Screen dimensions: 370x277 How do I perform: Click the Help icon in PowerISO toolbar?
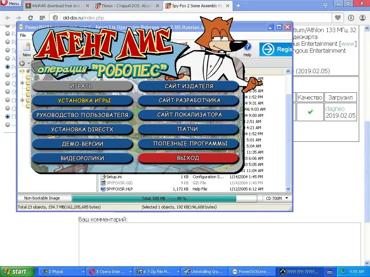coord(247,49)
